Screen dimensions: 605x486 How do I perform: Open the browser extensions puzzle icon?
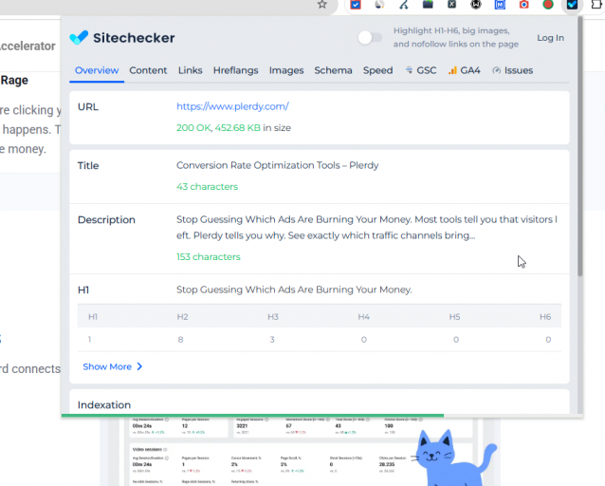596,4
